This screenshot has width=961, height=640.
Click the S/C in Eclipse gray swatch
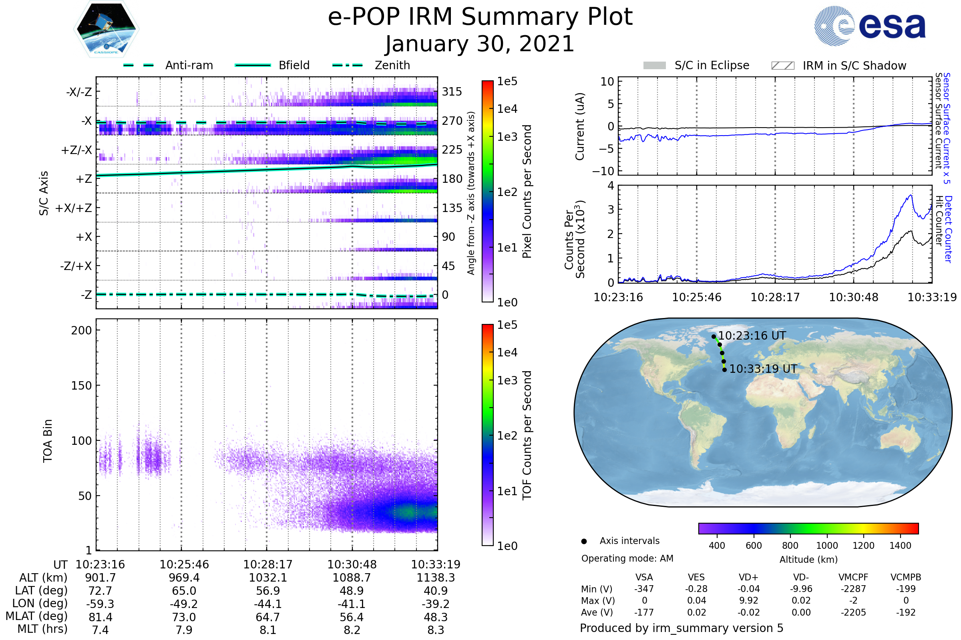pyautogui.click(x=655, y=66)
